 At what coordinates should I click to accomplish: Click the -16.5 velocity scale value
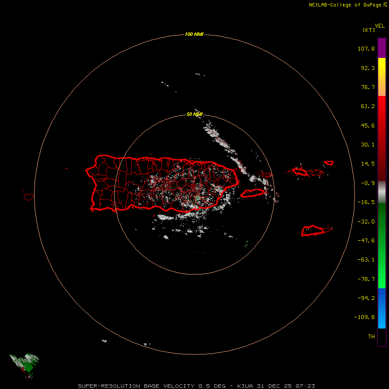[x=366, y=202]
